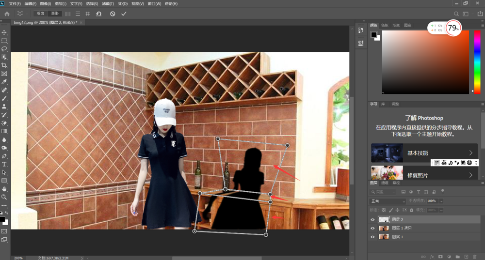The image size is (485, 260).
Task: Select the Crop tool
Action: tap(4, 65)
